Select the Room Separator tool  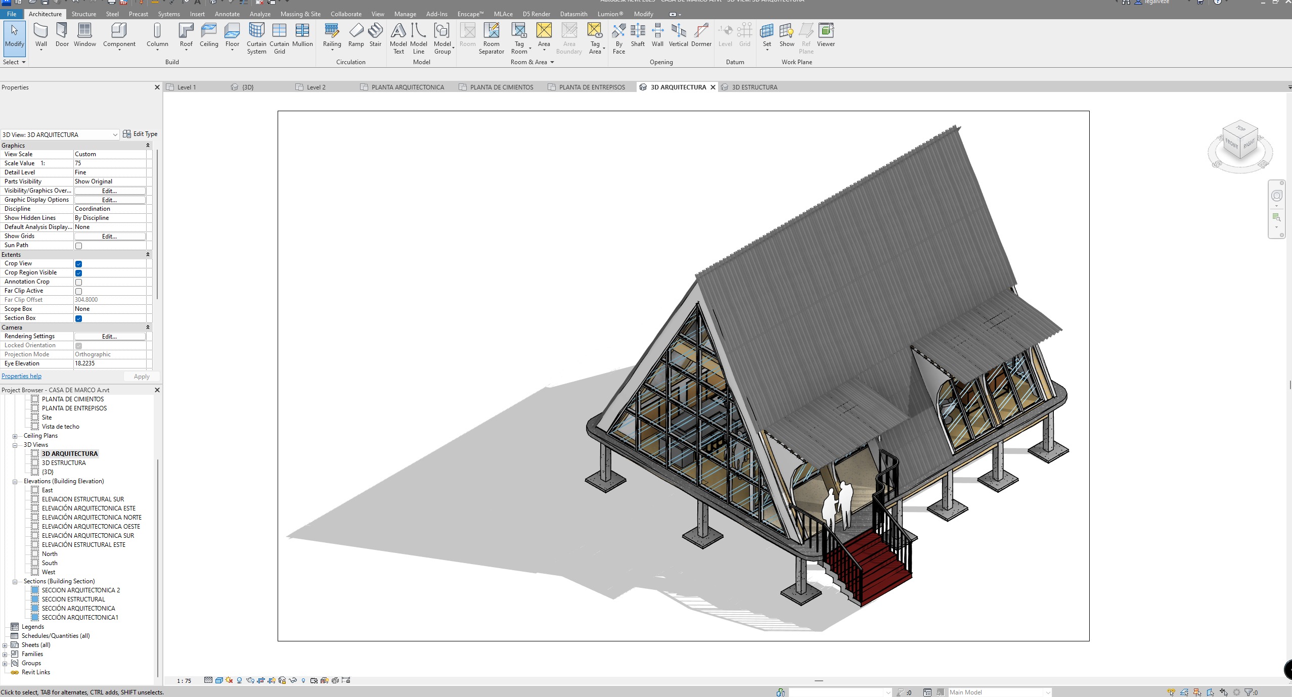(491, 38)
